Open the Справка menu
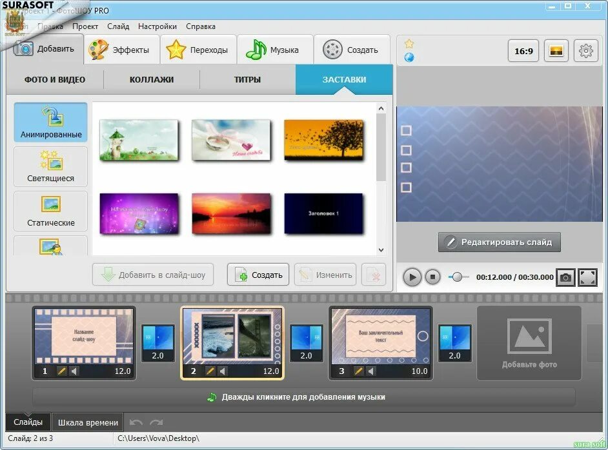The width and height of the screenshot is (608, 450). point(201,26)
